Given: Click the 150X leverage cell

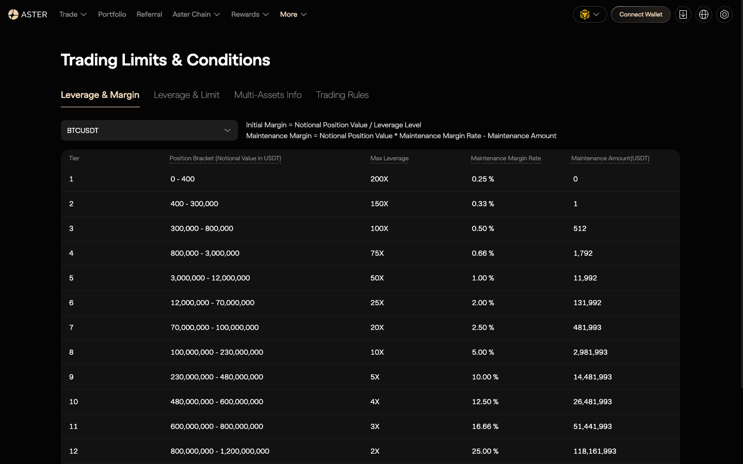Looking at the screenshot, I should 379,204.
